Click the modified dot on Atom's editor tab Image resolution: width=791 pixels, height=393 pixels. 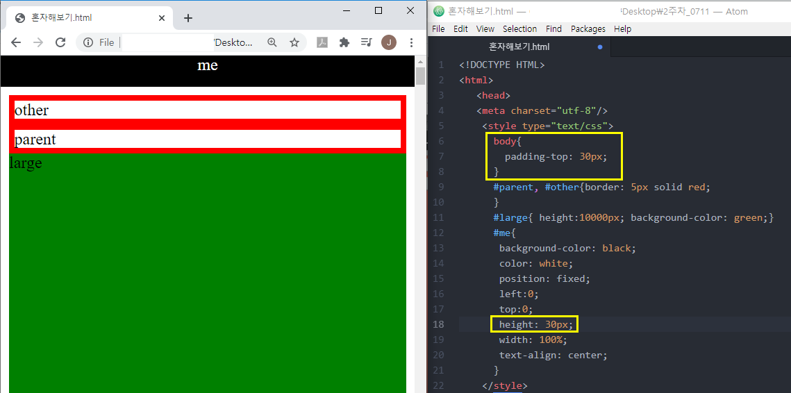600,47
